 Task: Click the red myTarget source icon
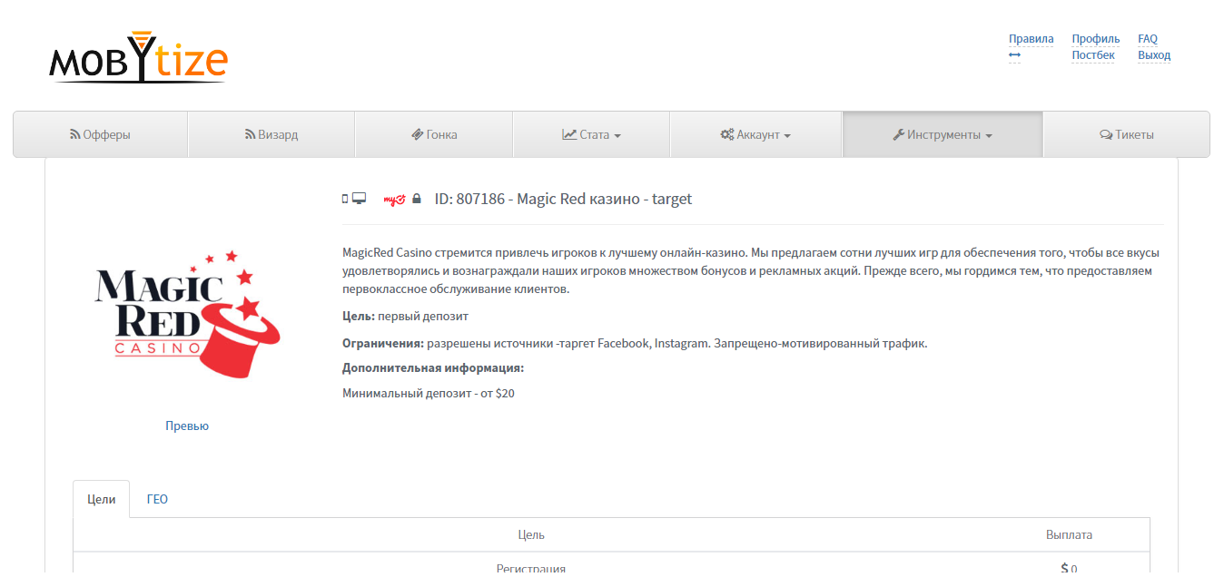[x=395, y=200]
